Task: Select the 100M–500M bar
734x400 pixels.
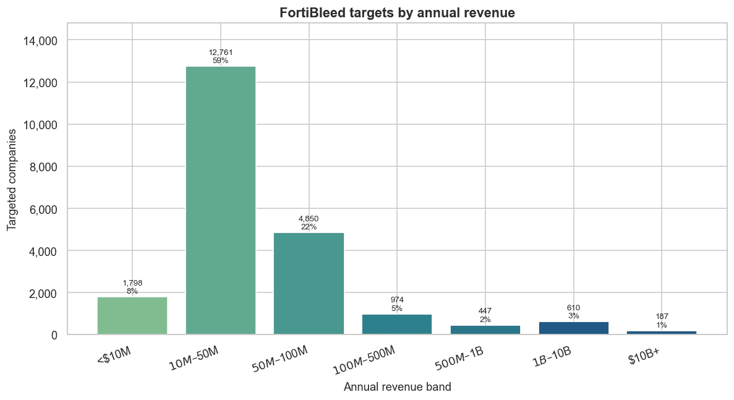Action: pos(397,324)
